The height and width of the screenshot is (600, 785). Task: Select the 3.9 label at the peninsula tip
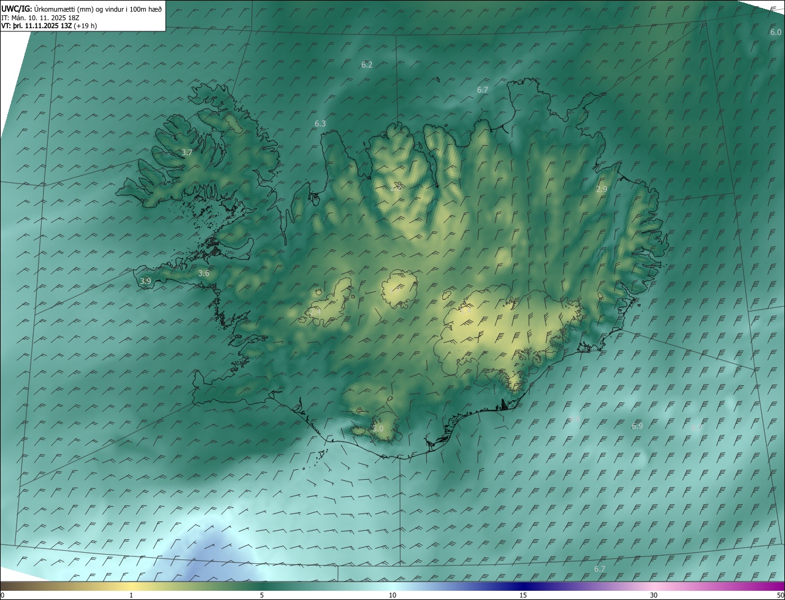pos(145,281)
